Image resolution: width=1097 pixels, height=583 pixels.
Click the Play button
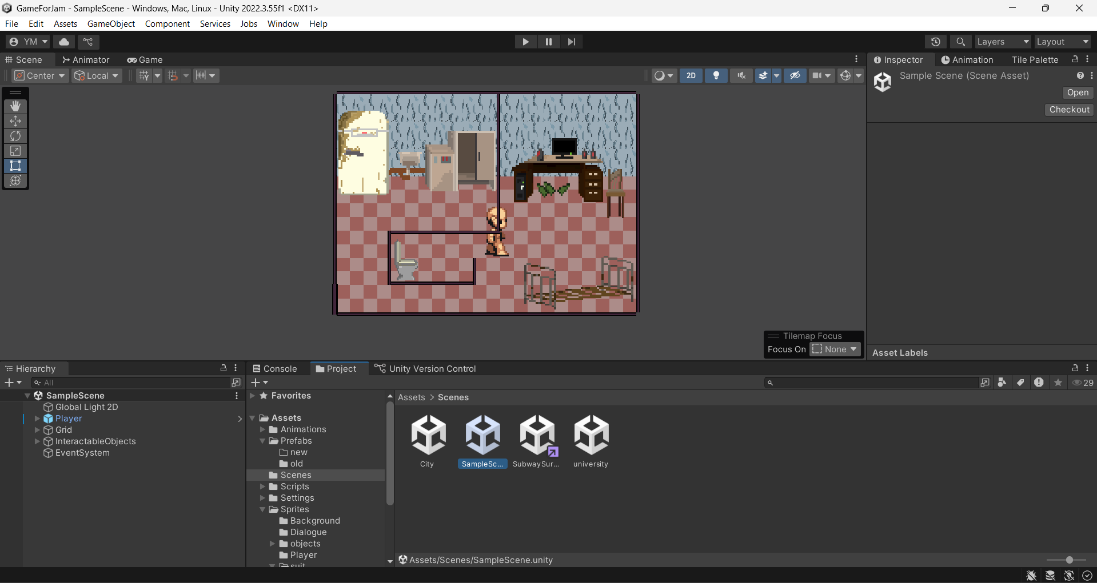click(x=525, y=42)
